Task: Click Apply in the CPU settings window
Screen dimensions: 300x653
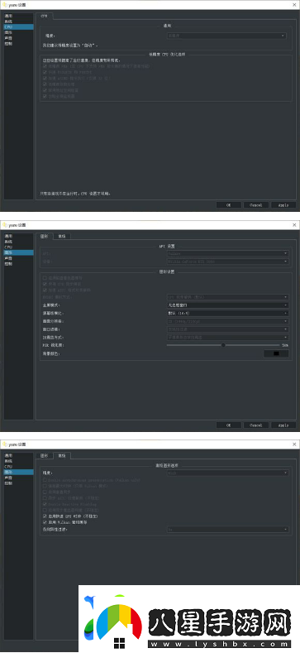Action: pos(283,205)
